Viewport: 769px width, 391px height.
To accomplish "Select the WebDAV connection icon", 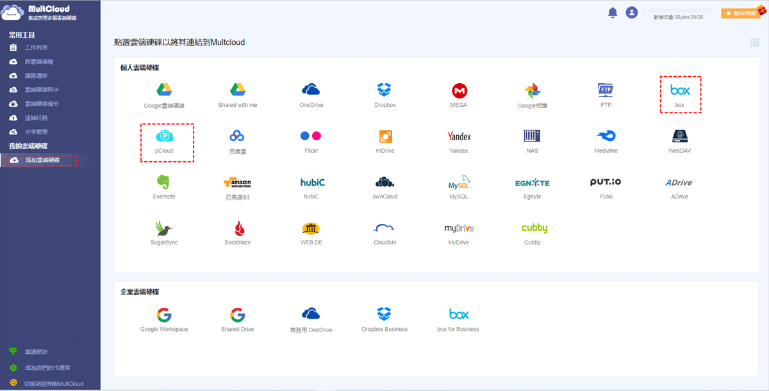I will click(679, 136).
